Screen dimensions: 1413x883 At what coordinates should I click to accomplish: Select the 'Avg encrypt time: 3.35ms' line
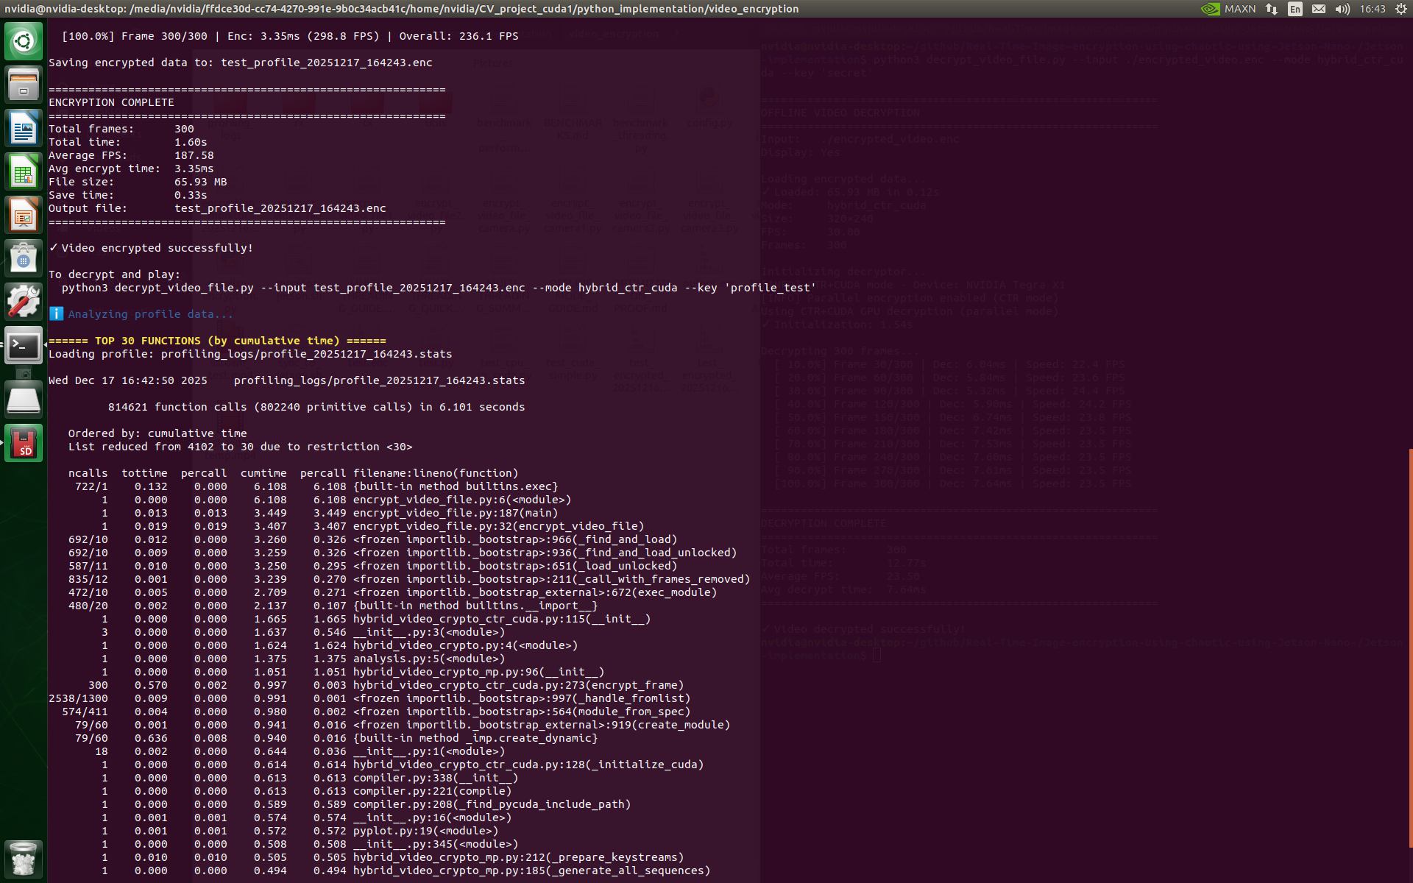(x=131, y=169)
